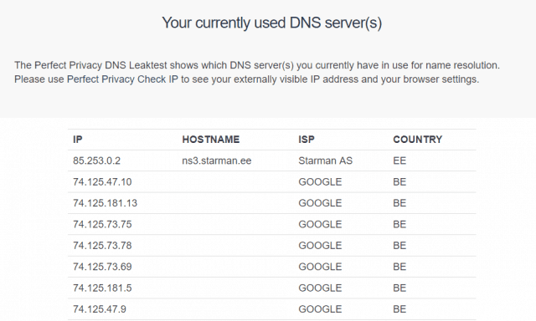This screenshot has width=536, height=321.
Task: Click IP address 74.125.181.13
Action: point(105,203)
